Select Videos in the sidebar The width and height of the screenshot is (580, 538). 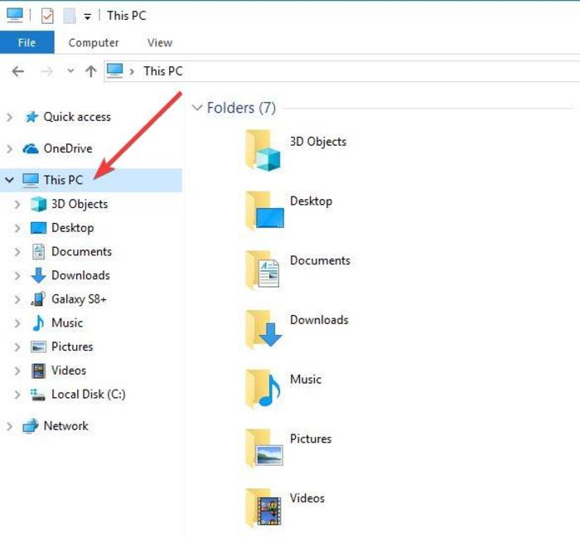point(69,371)
